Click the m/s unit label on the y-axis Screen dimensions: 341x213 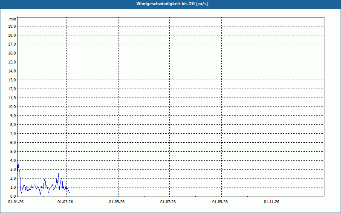[x=12, y=20]
